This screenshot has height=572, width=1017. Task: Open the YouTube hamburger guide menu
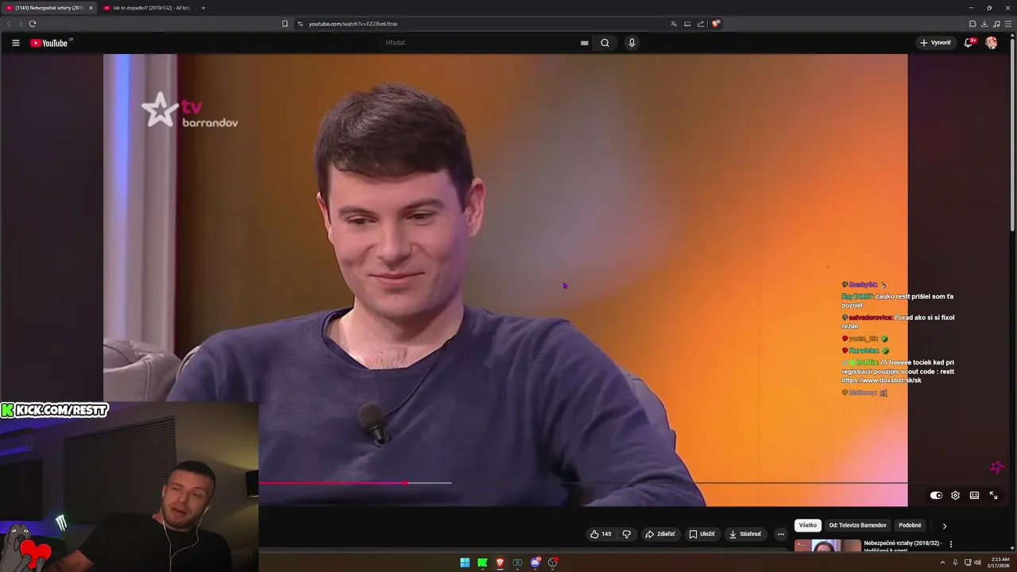(15, 43)
